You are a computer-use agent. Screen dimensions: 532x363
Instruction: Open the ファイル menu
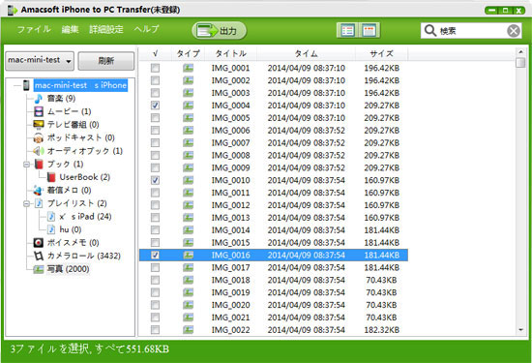[x=34, y=30]
